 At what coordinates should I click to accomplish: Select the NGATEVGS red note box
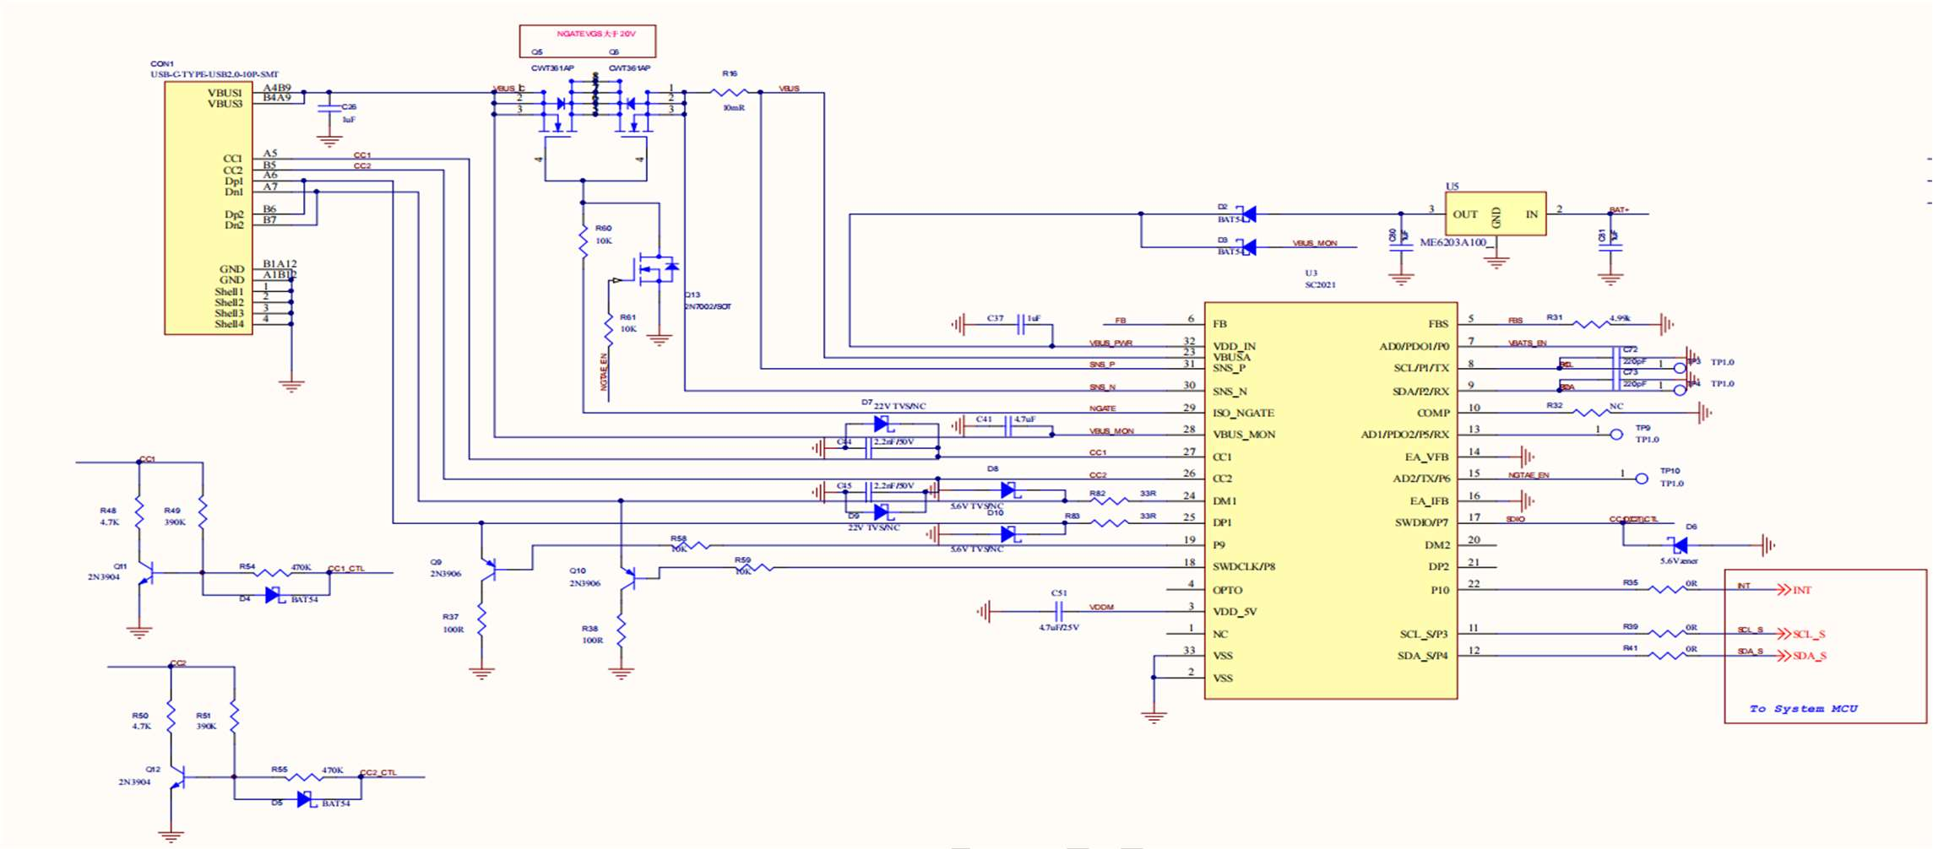[x=587, y=41]
